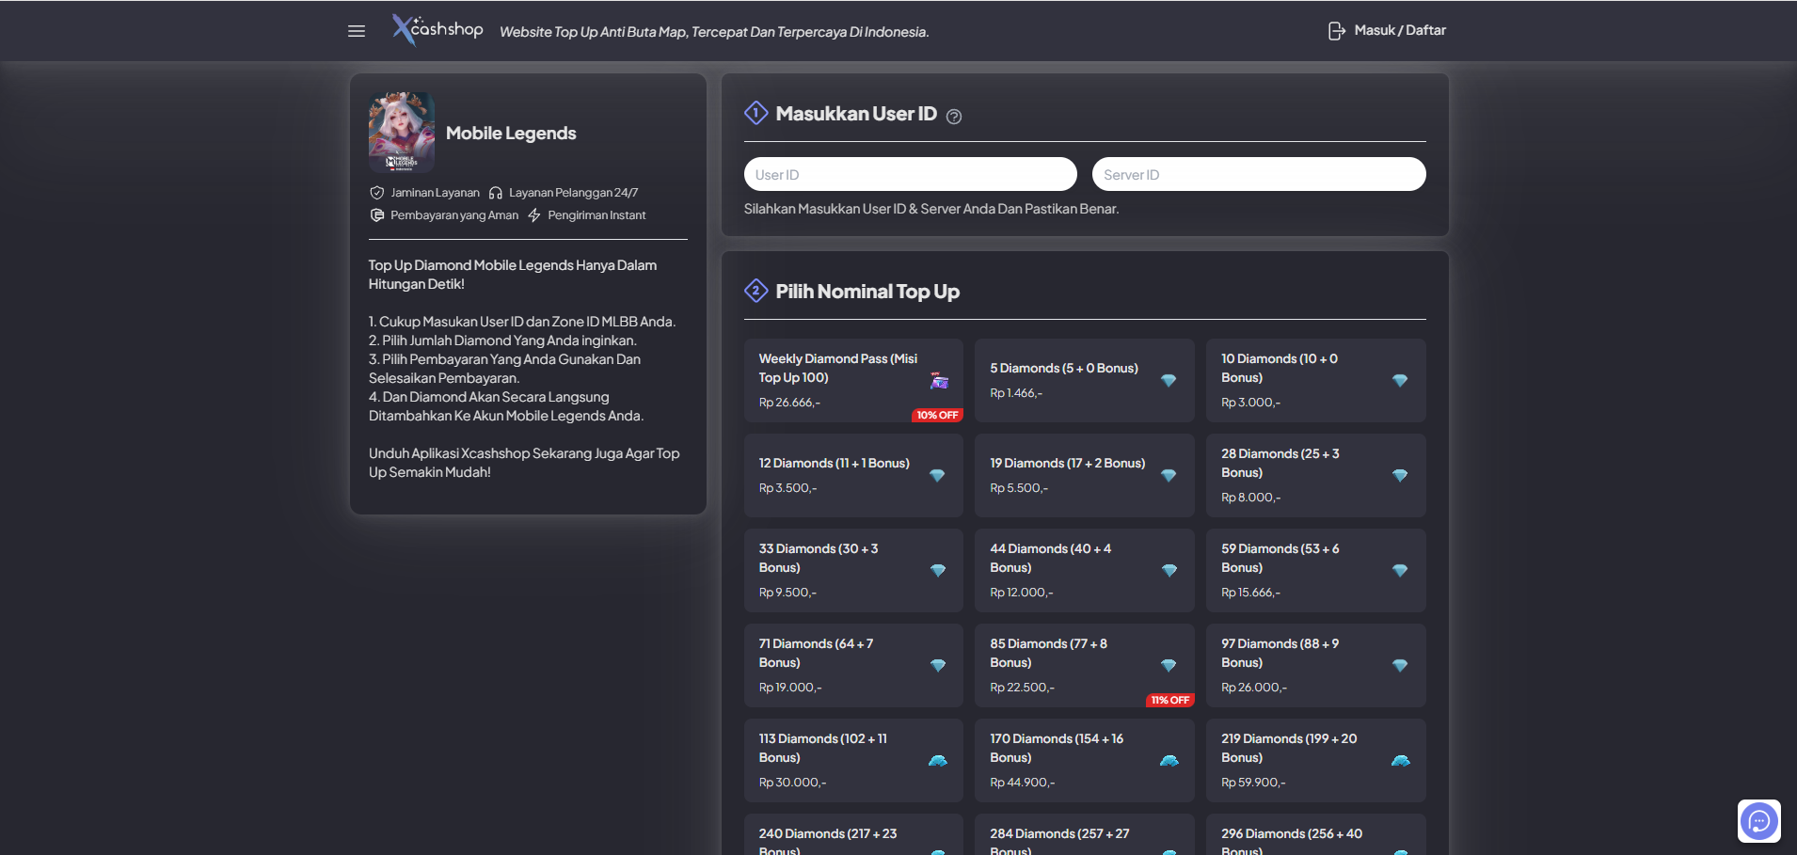This screenshot has width=1797, height=855.
Task: Select the 19 Diamonds package
Action: [x=1084, y=475]
